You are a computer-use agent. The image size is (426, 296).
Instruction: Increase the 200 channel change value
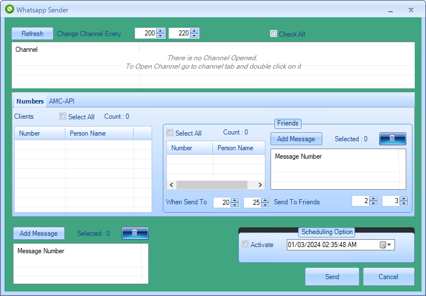pos(161,31)
